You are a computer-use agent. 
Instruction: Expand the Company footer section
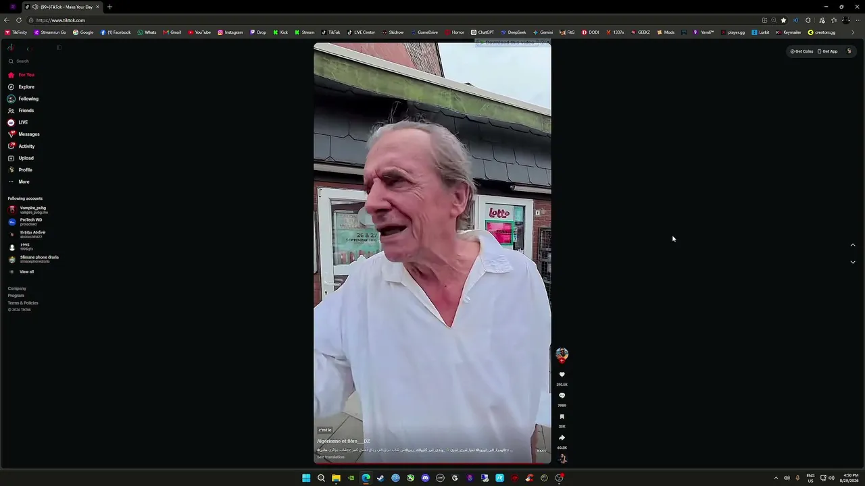[17, 288]
